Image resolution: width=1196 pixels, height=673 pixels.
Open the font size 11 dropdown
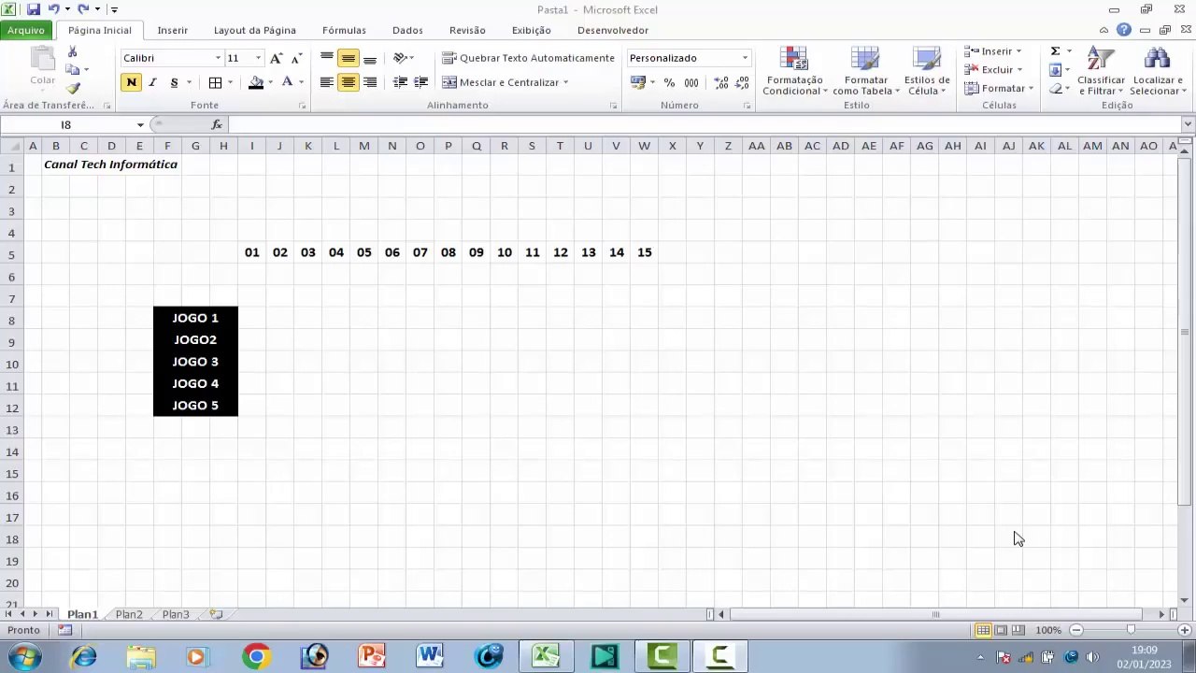coord(258,58)
